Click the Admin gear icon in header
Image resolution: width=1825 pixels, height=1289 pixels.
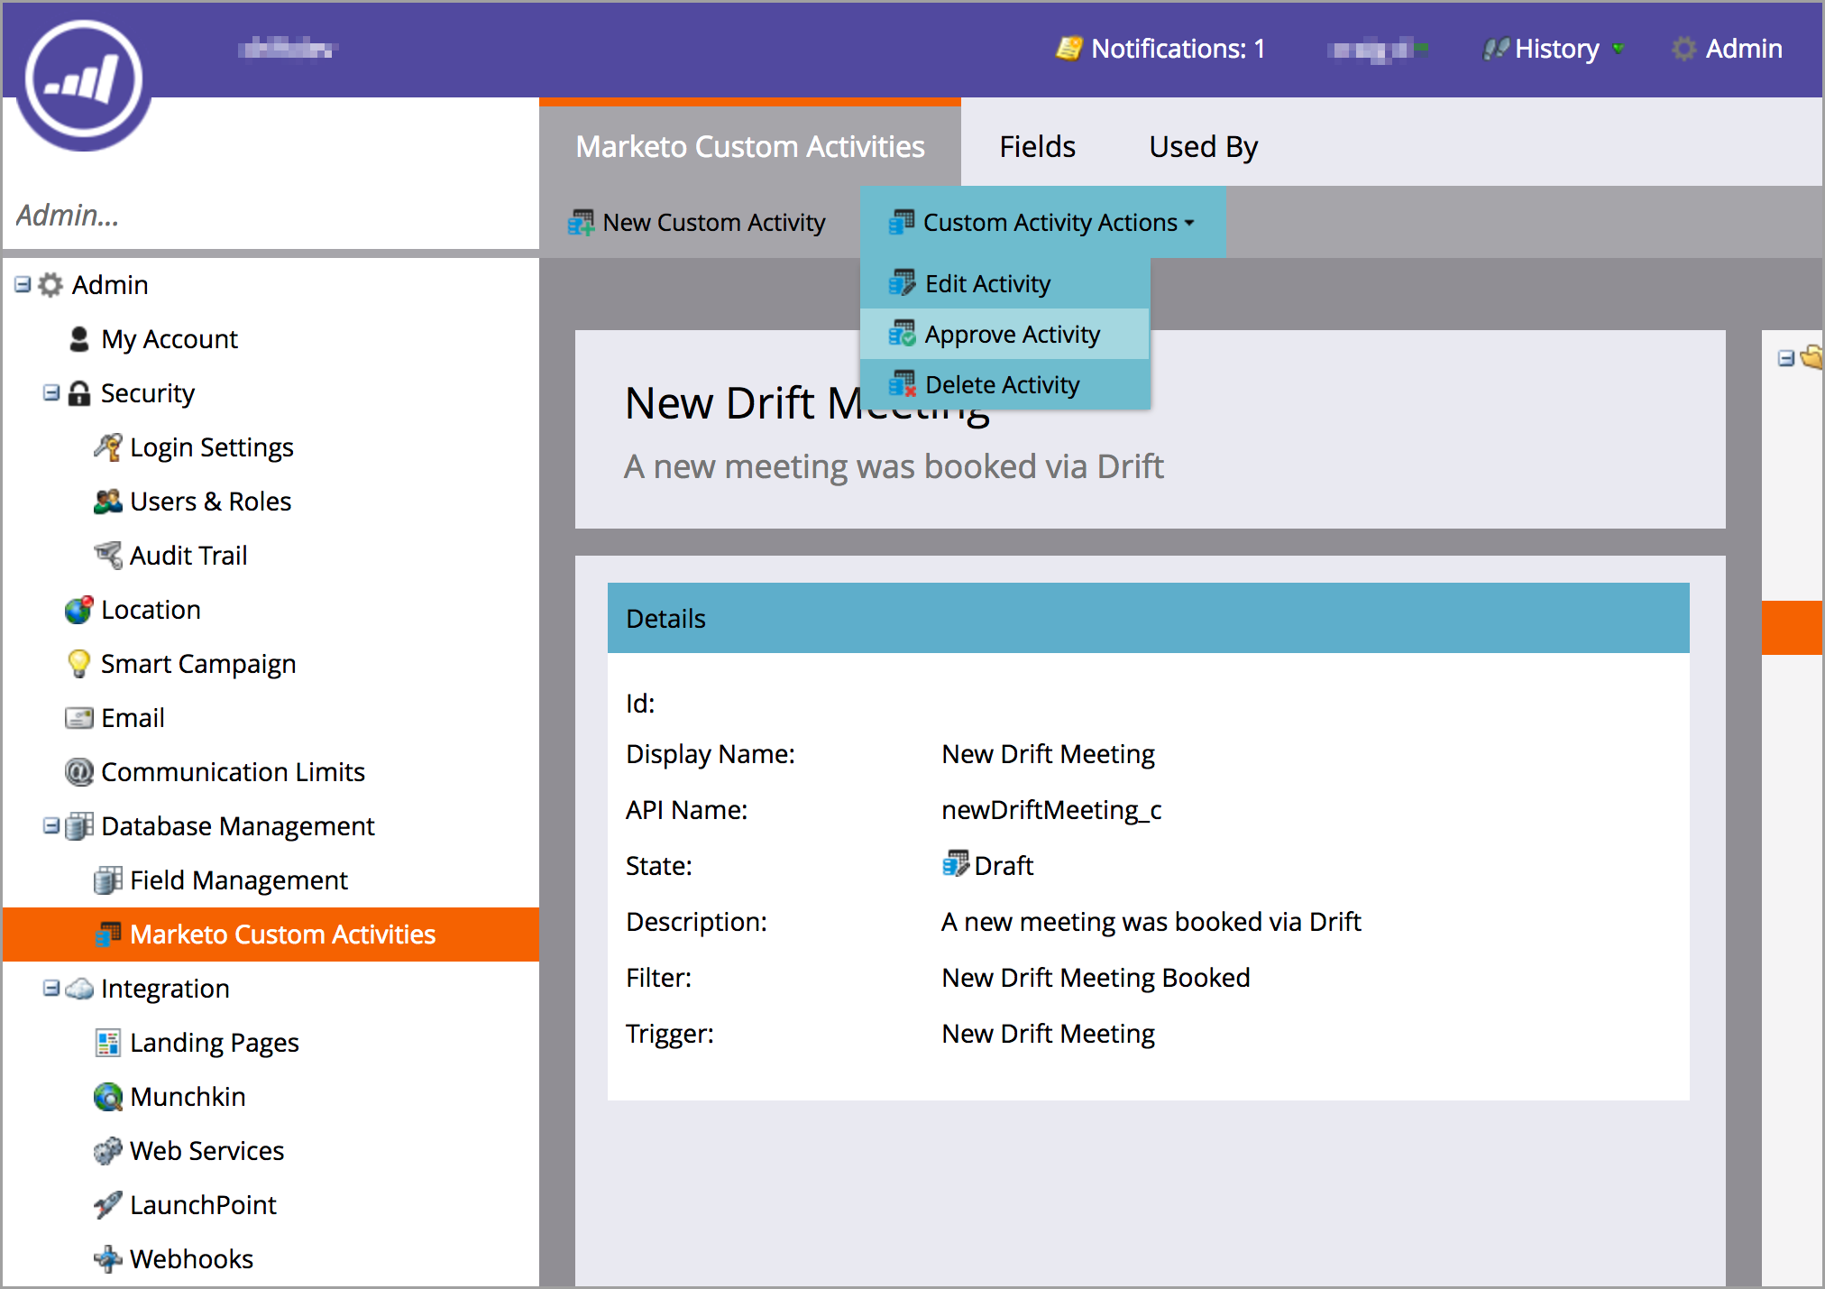[x=1683, y=49]
